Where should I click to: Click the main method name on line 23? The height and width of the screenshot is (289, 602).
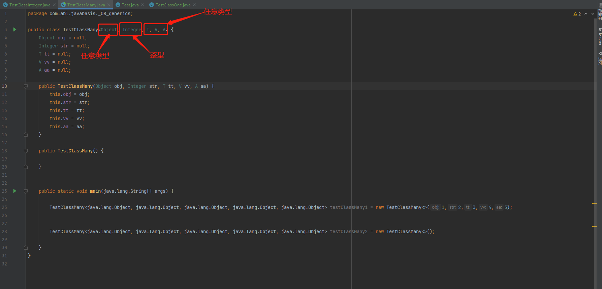click(x=95, y=191)
